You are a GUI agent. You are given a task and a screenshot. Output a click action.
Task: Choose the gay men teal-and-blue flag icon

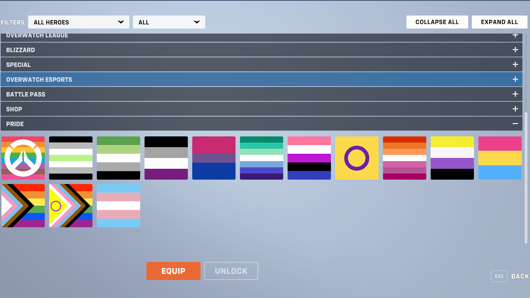click(x=262, y=158)
